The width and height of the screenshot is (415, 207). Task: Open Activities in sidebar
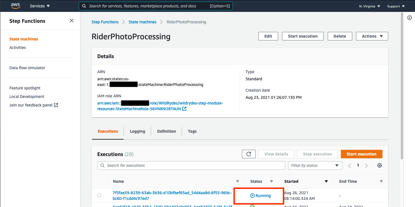tap(18, 48)
